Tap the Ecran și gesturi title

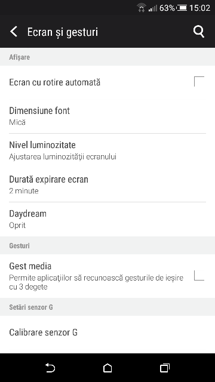[x=62, y=32]
